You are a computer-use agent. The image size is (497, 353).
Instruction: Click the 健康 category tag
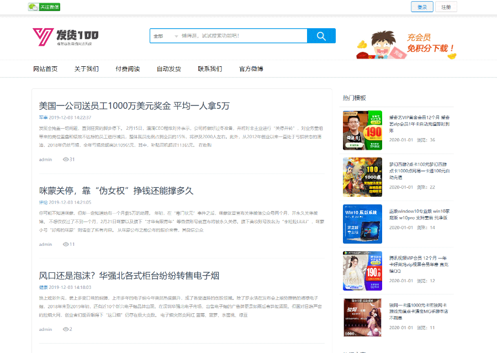click(43, 287)
